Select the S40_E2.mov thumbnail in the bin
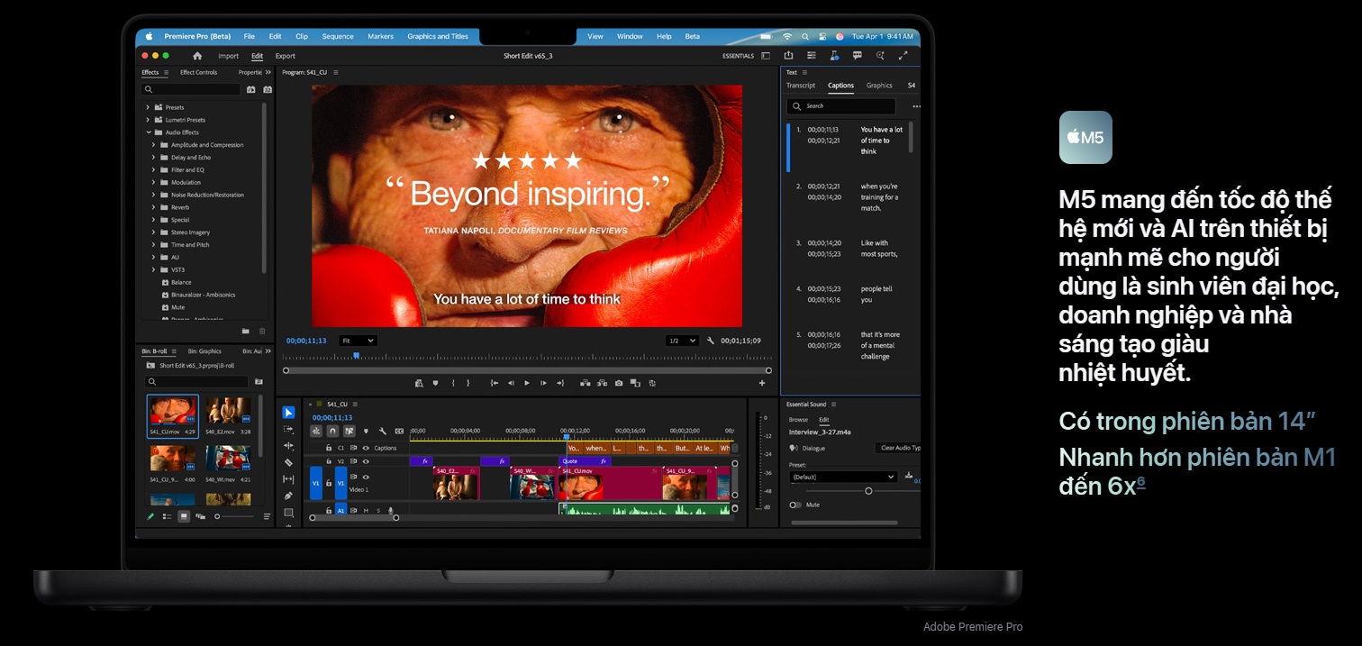Image resolution: width=1362 pixels, height=646 pixels. pyautogui.click(x=228, y=412)
